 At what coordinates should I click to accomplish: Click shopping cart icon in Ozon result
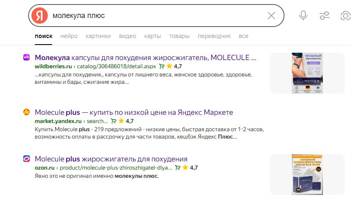point(178,168)
